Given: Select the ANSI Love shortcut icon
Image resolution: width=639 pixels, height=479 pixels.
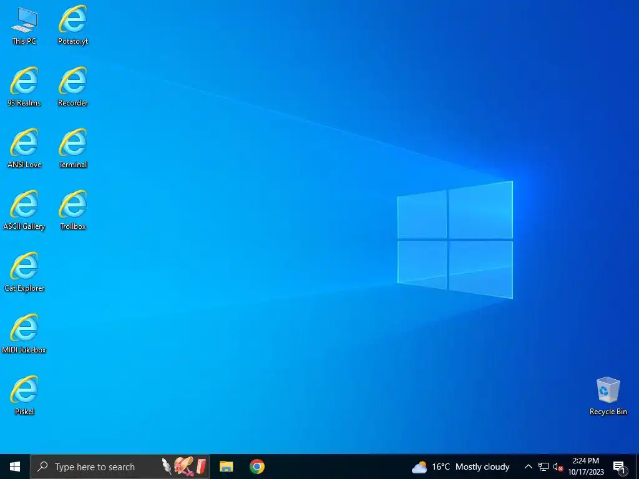Looking at the screenshot, I should (x=24, y=148).
